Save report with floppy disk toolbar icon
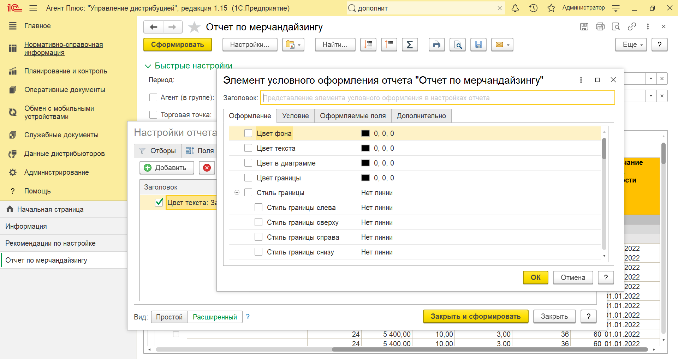 [478, 45]
